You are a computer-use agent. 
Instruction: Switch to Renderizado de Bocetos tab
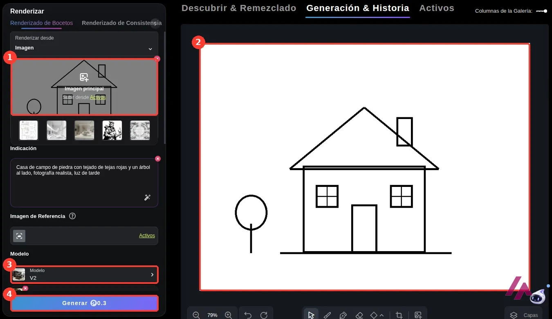click(x=42, y=23)
